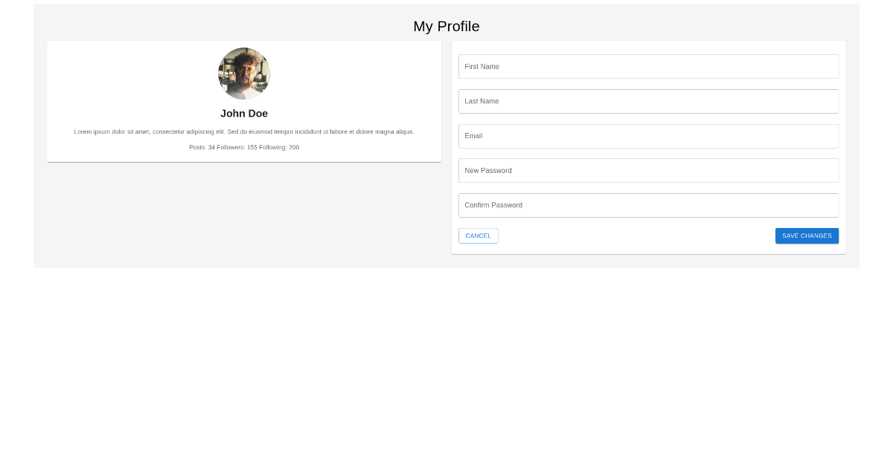893x468 pixels.
Task: Click the Last Name input field
Action: tap(648, 101)
